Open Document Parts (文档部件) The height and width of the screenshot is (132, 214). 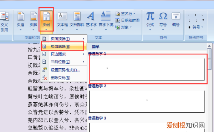[x=77, y=21]
